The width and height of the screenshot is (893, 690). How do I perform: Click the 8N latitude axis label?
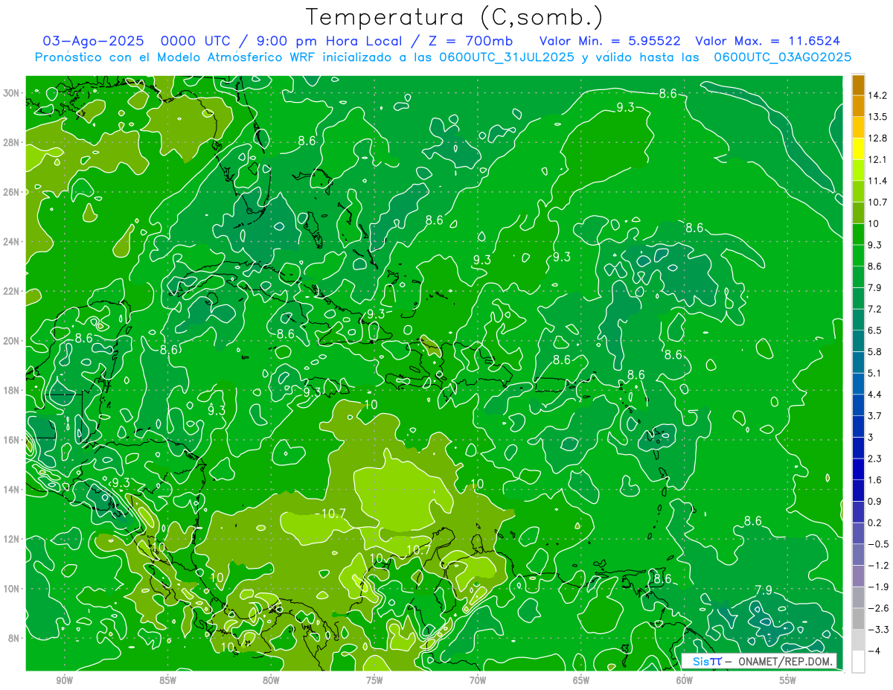[15, 639]
